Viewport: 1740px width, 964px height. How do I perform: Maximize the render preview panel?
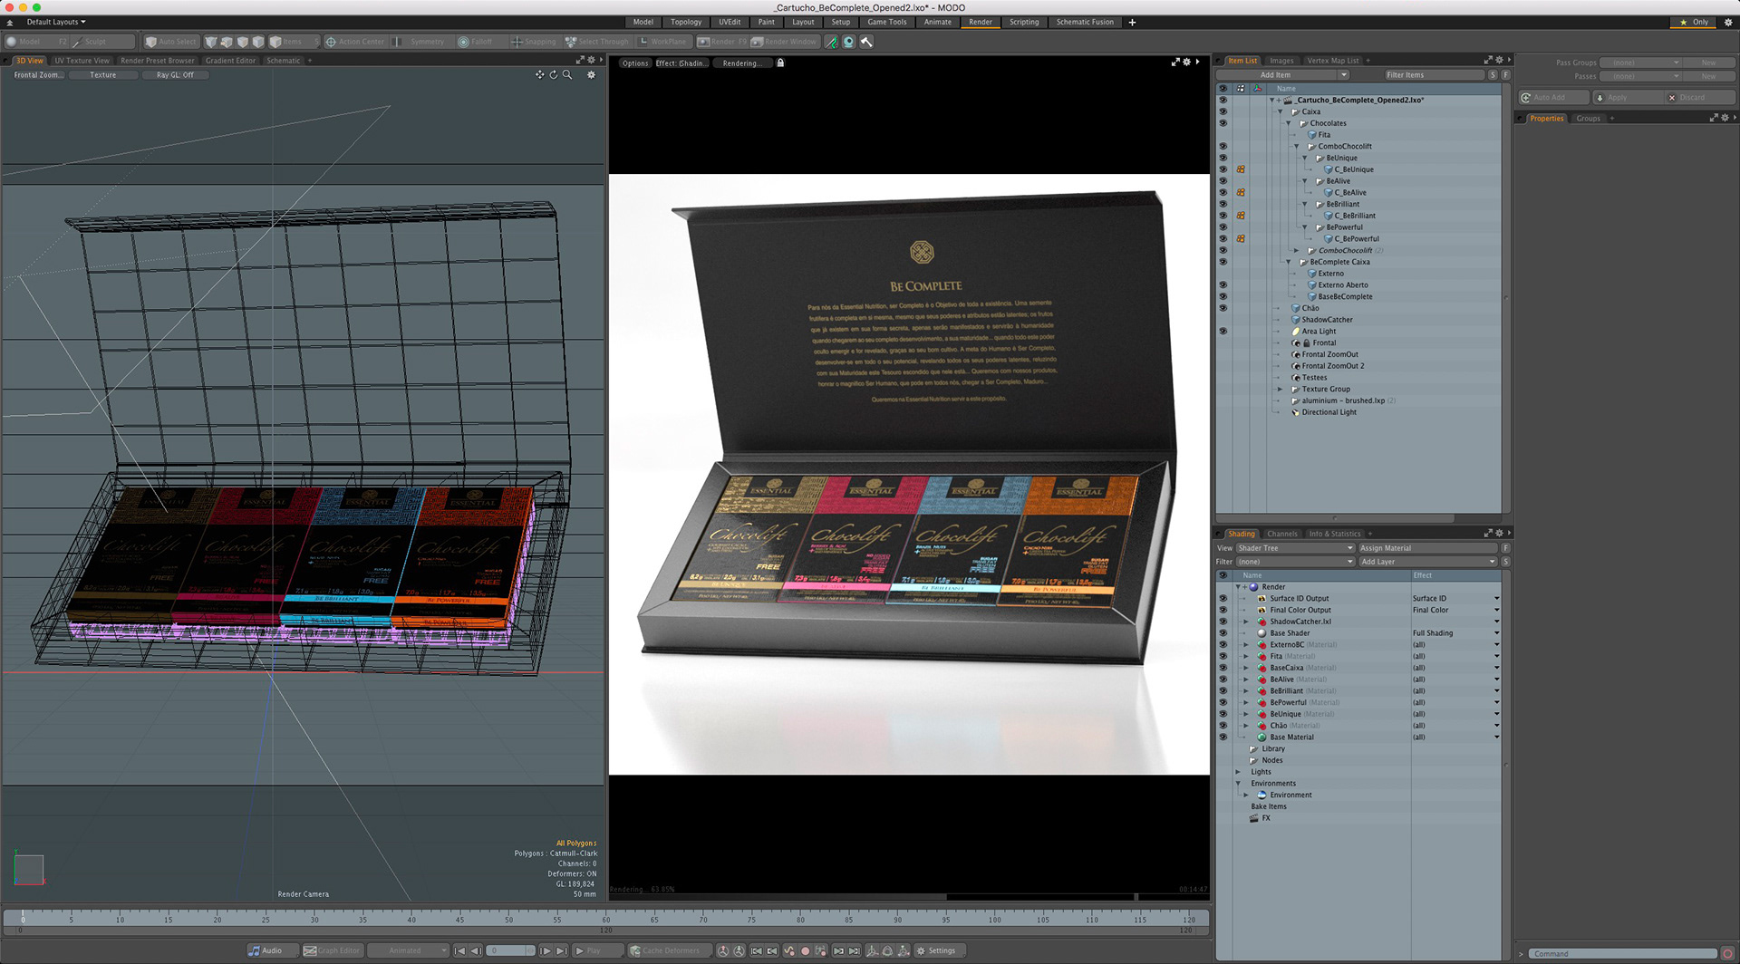point(1175,62)
